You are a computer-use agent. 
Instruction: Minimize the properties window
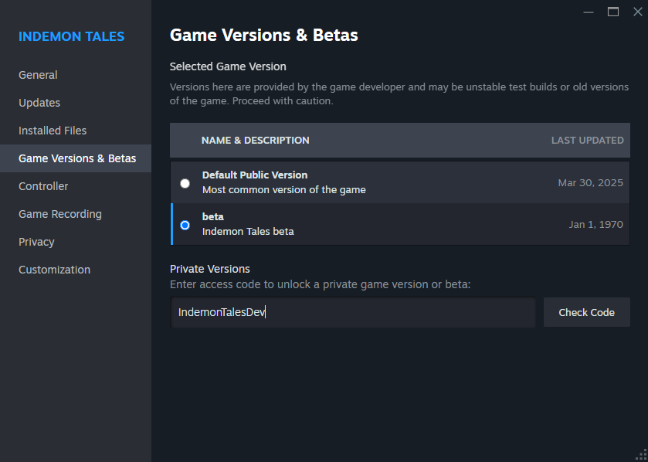click(x=589, y=12)
